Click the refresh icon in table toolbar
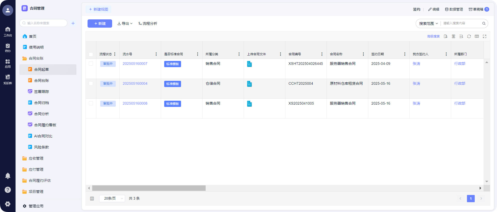The width and height of the screenshot is (497, 212). tap(469, 36)
